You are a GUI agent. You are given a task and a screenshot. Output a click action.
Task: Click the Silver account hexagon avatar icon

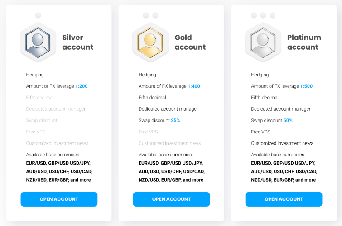click(38, 42)
